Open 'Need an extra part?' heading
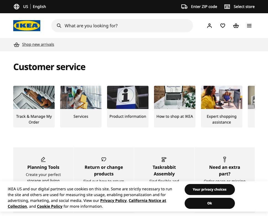This screenshot has height=216, width=268. tap(225, 170)
